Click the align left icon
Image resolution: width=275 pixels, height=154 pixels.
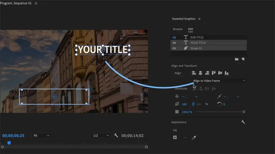(194, 73)
